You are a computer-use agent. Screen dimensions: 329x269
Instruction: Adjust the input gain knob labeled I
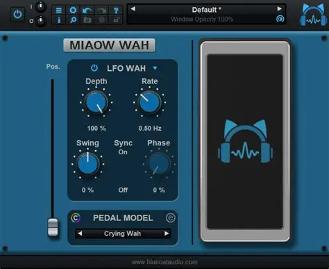pyautogui.click(x=41, y=7)
